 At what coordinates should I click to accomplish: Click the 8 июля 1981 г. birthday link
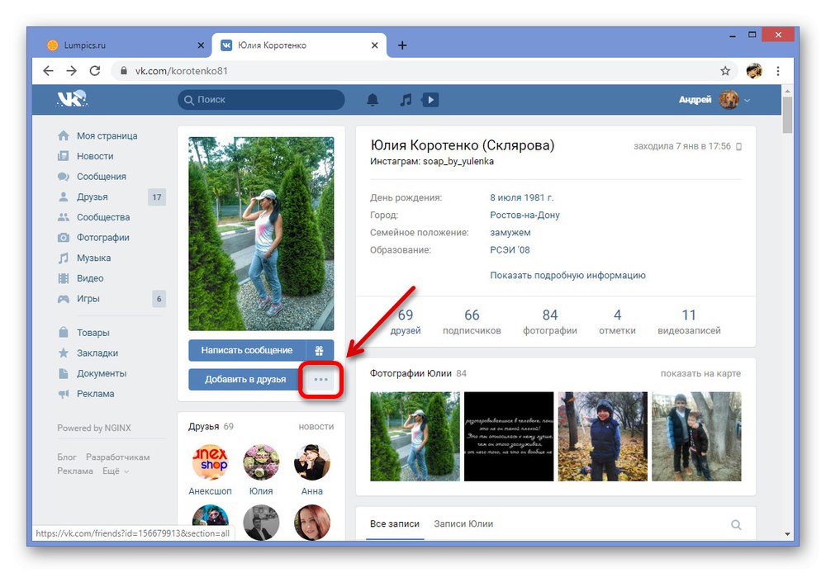tap(521, 197)
